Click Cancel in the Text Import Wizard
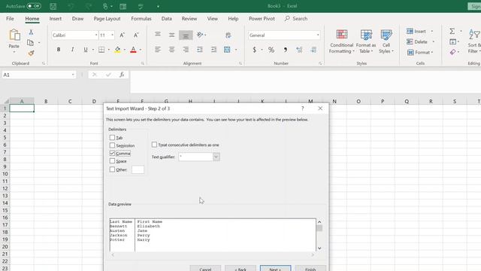 click(205, 269)
